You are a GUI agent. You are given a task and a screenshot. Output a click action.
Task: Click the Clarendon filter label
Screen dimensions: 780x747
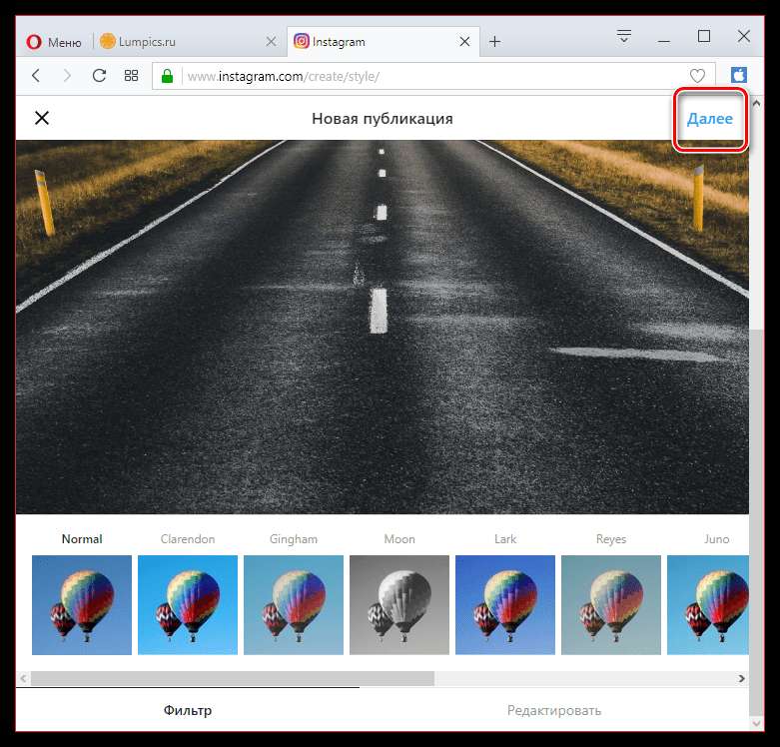click(x=188, y=539)
